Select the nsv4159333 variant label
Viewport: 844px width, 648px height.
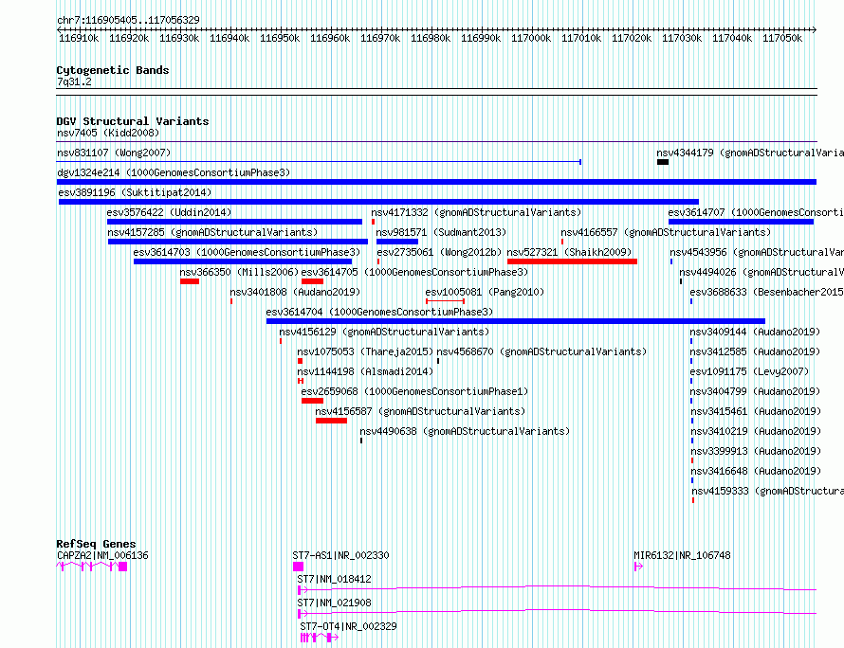click(767, 491)
